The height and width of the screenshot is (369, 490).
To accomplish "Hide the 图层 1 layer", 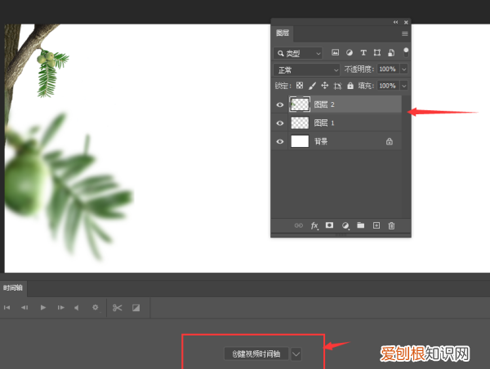I will tap(279, 123).
